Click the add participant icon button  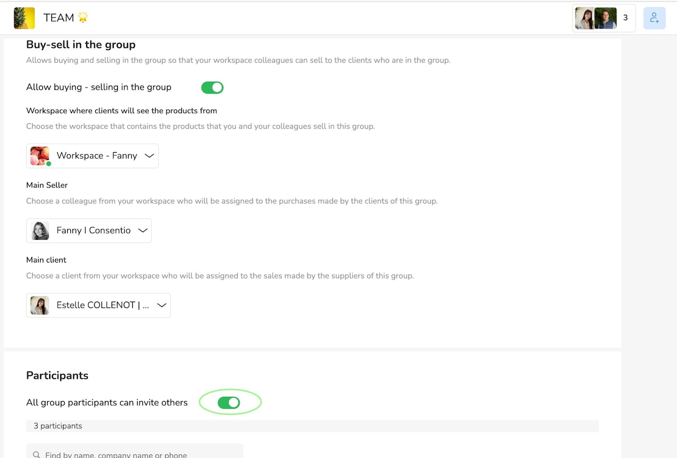(654, 18)
